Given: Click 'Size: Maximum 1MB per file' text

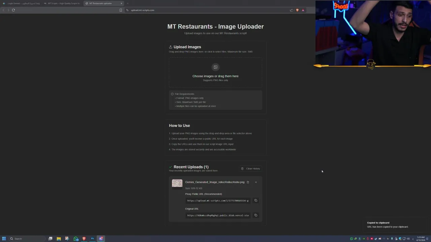Looking at the screenshot, I should [190, 102].
